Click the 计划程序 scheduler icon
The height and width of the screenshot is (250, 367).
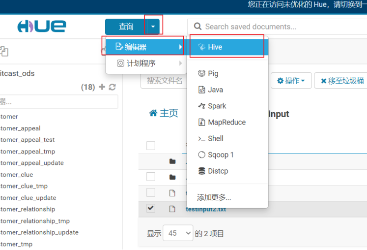(120, 63)
